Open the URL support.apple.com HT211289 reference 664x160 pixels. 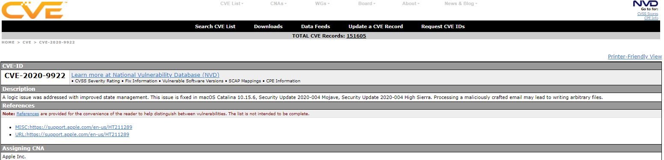(x=72, y=134)
